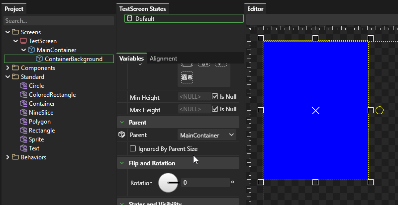Open the Editor tab

pyautogui.click(x=256, y=9)
